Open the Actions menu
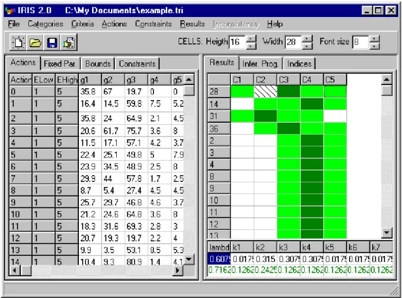The image size is (402, 298). 114,24
